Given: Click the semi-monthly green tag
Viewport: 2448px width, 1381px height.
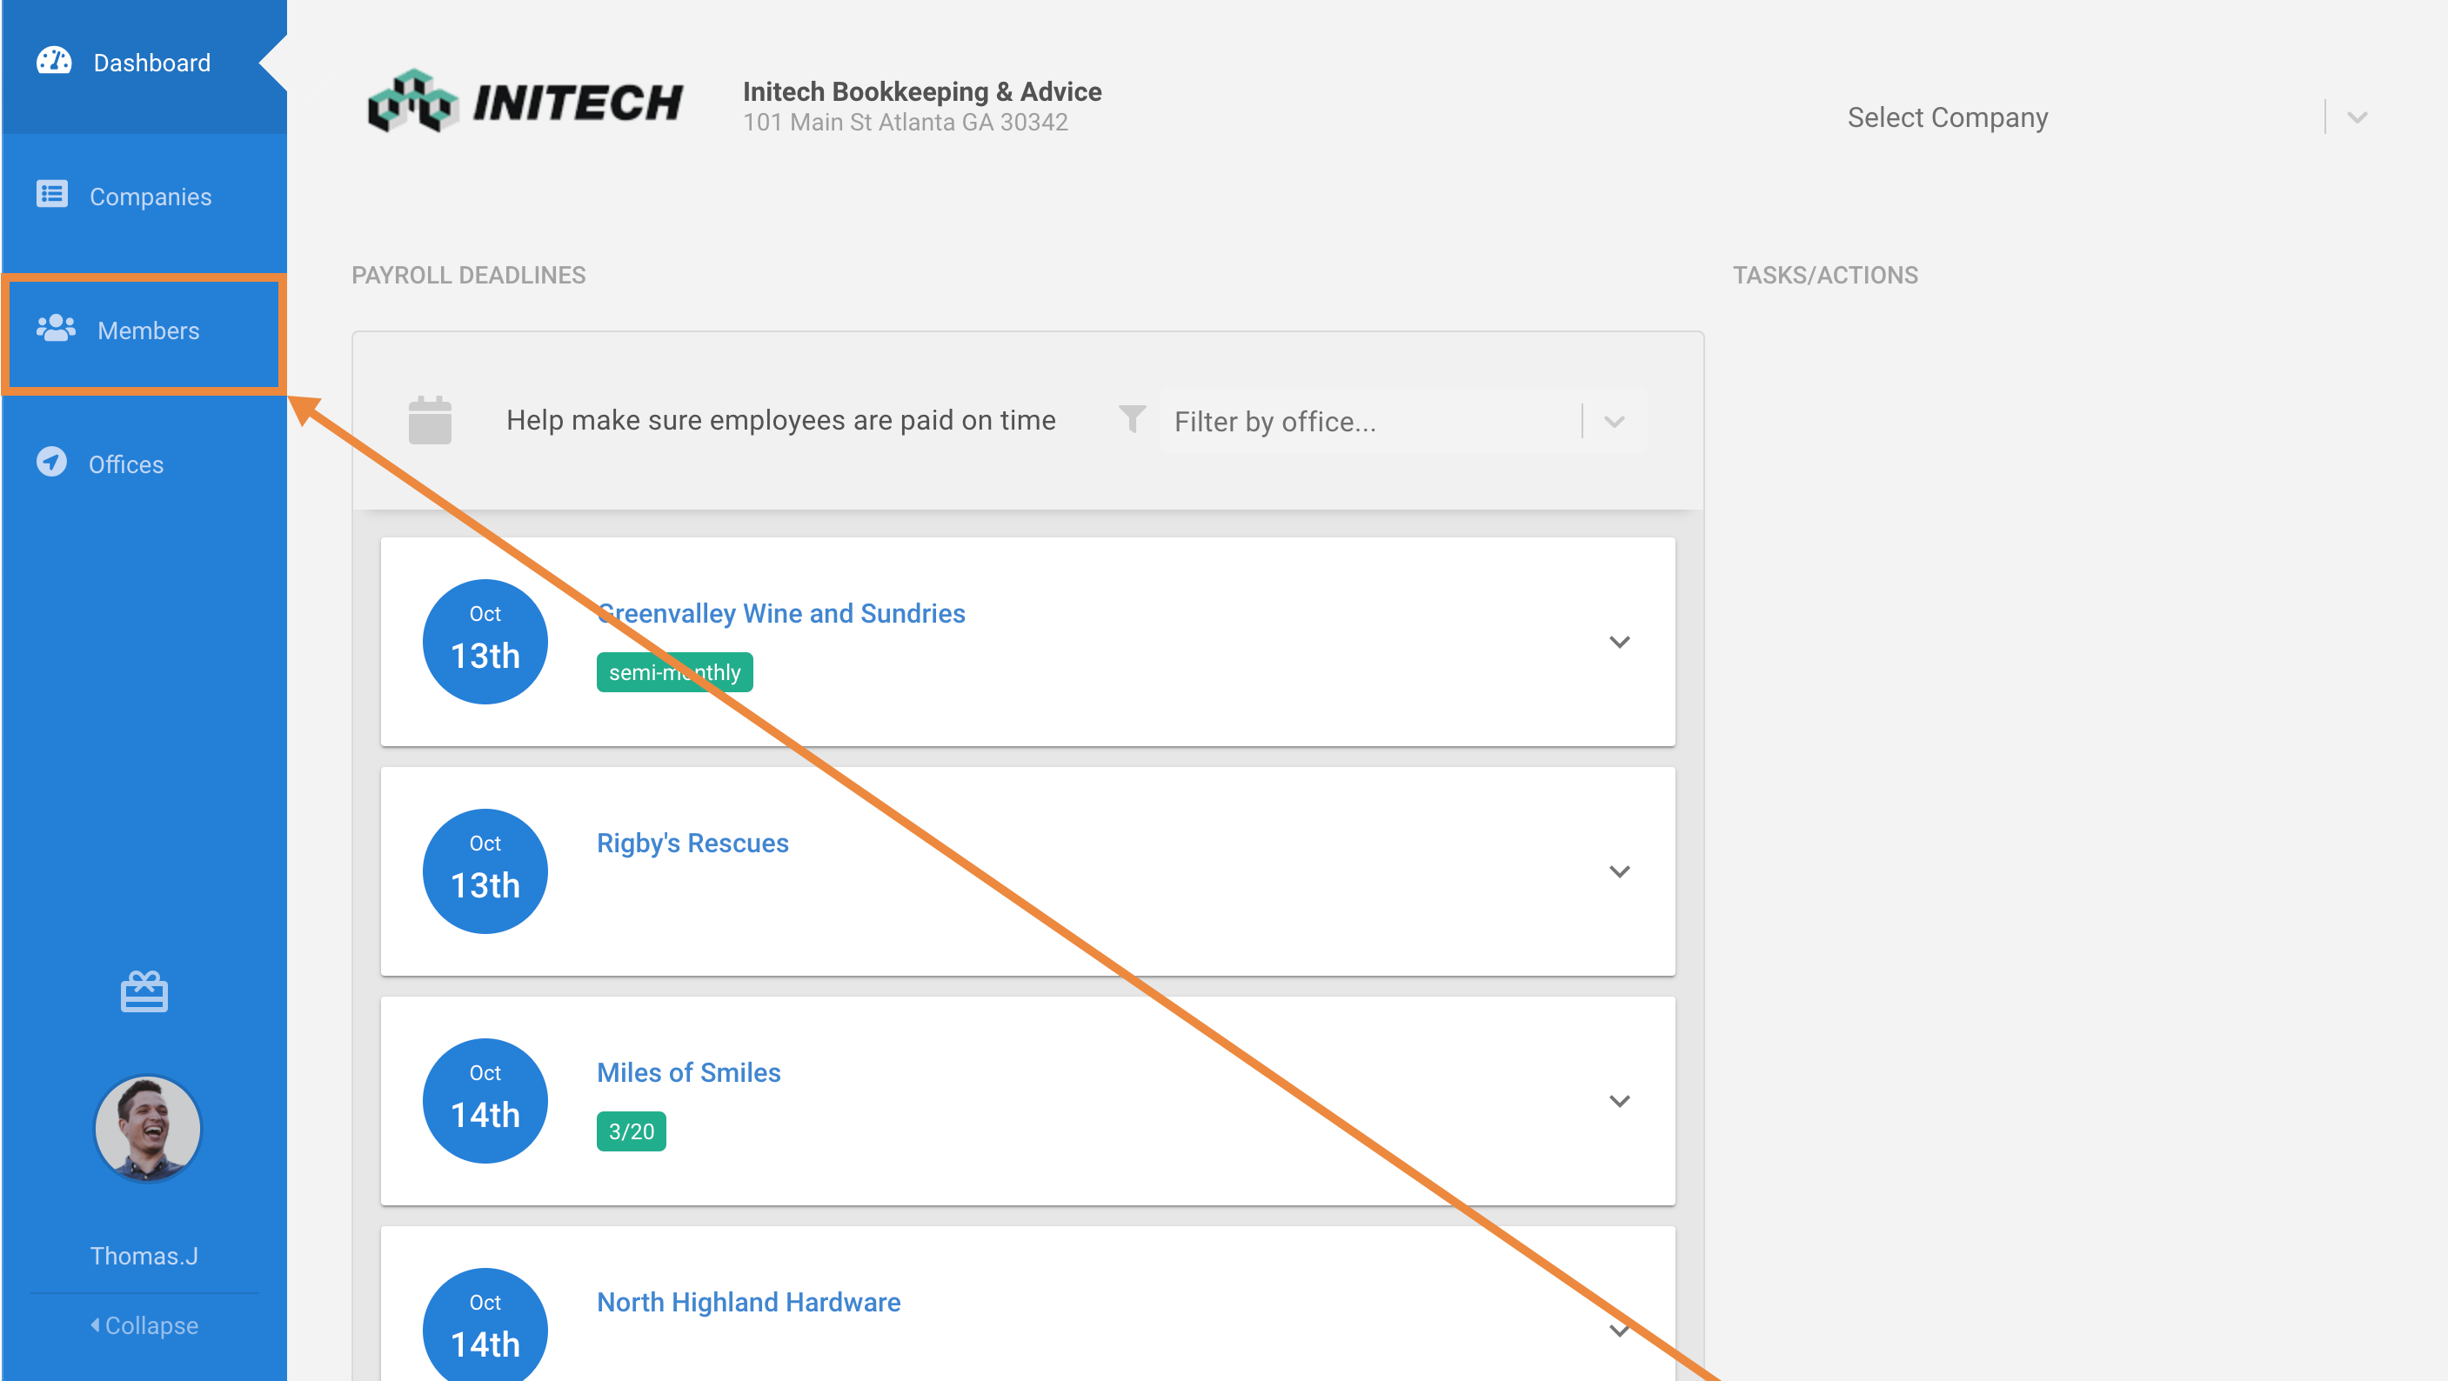Looking at the screenshot, I should click(674, 672).
